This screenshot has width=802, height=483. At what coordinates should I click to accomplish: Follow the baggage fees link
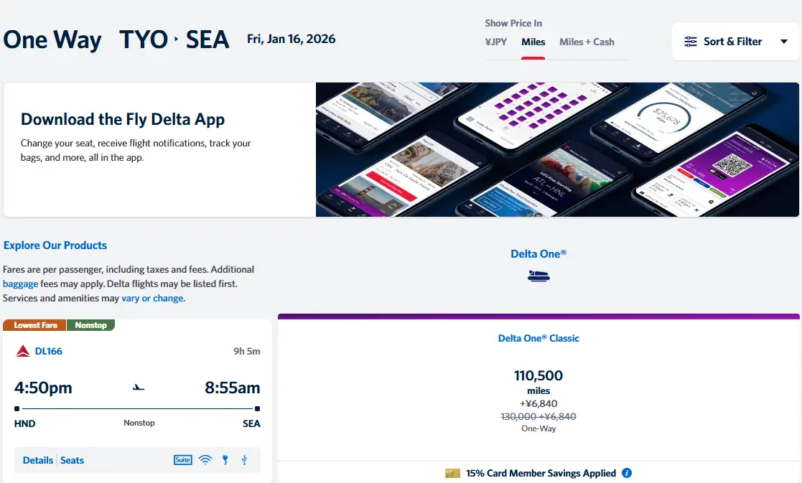pyautogui.click(x=20, y=283)
